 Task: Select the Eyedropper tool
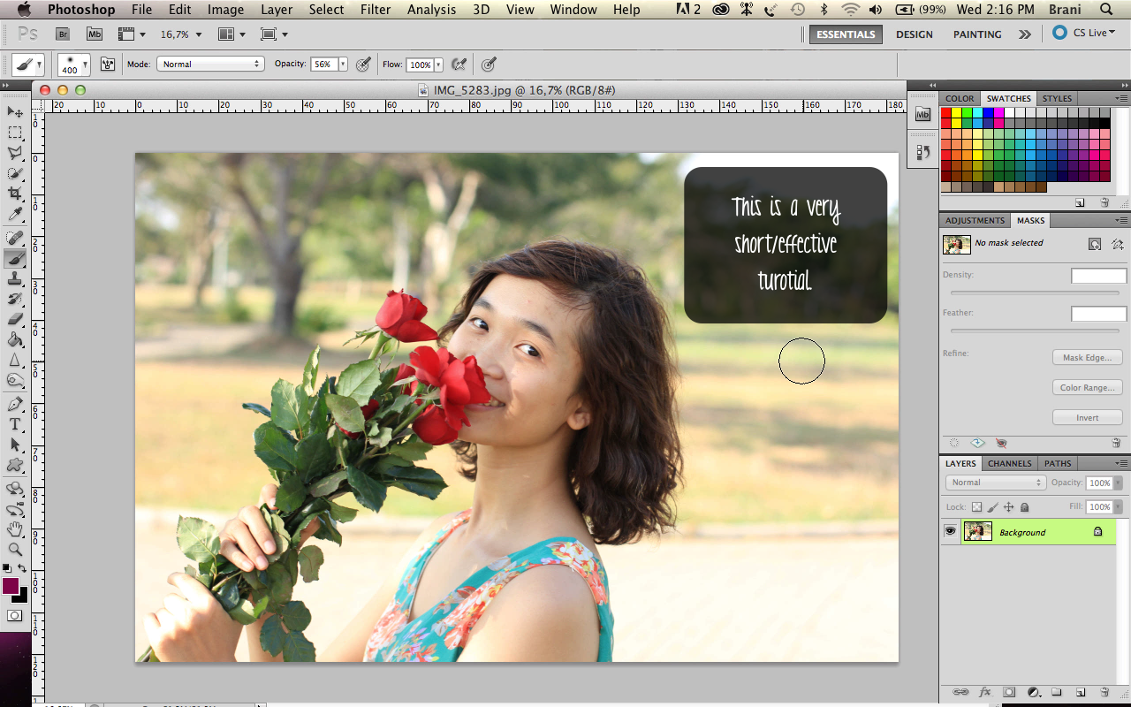tap(15, 215)
